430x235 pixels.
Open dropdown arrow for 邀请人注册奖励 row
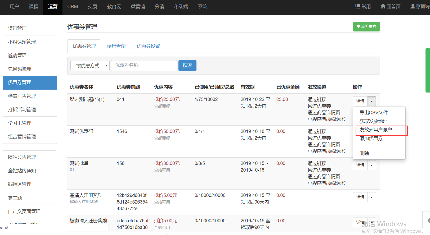(372, 197)
